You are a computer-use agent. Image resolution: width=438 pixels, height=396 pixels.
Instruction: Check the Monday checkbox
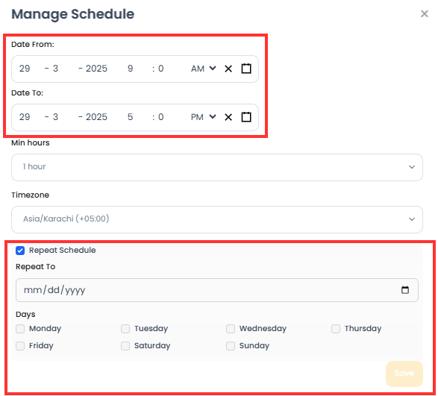coord(20,329)
